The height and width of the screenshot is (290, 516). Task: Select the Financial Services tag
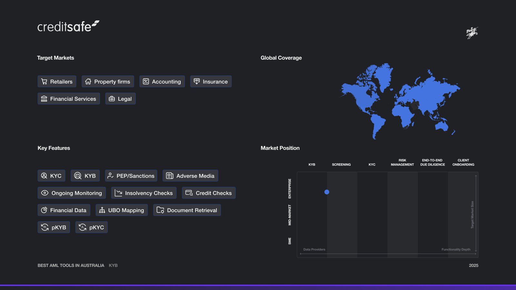pyautogui.click(x=69, y=99)
